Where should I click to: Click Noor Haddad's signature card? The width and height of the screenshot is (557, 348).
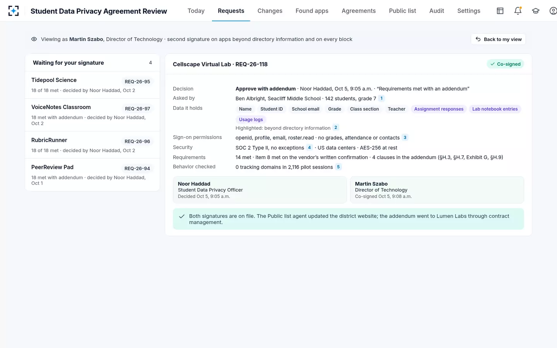click(x=260, y=190)
